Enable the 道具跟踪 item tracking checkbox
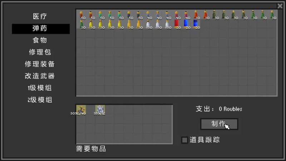286x161 pixels. click(x=184, y=140)
